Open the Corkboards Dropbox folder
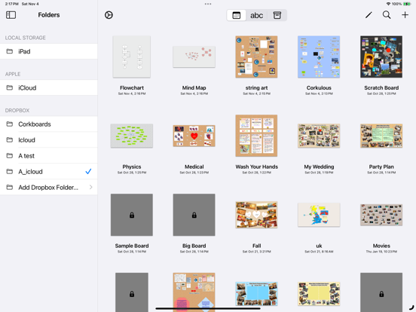The image size is (416, 312). (x=49, y=124)
